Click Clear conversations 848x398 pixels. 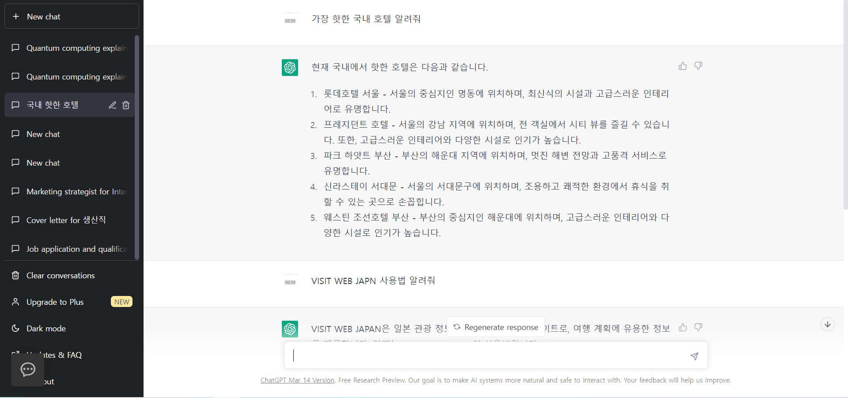(x=72, y=275)
